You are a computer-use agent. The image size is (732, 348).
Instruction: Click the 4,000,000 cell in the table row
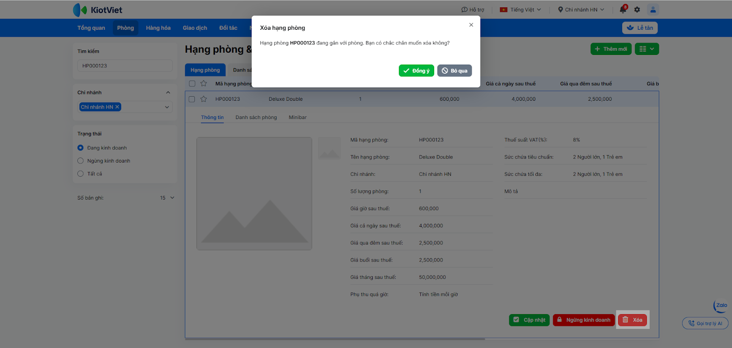tap(523, 99)
